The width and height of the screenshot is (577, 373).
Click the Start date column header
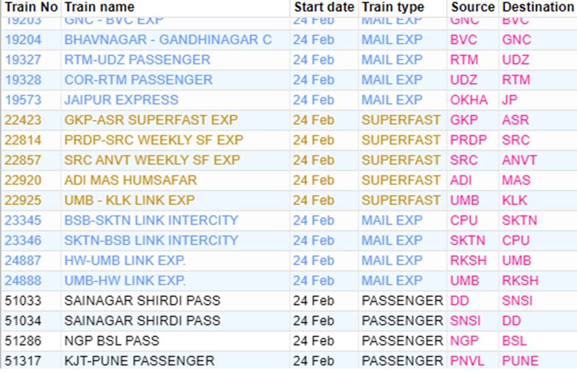(324, 7)
